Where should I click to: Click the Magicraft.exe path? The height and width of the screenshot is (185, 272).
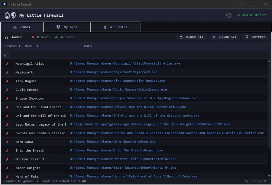point(114,72)
